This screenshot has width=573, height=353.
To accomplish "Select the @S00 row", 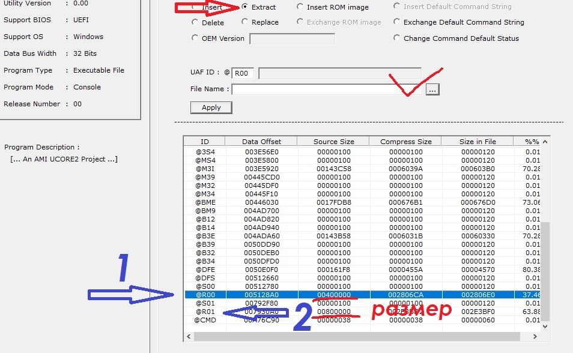I will tap(363, 286).
